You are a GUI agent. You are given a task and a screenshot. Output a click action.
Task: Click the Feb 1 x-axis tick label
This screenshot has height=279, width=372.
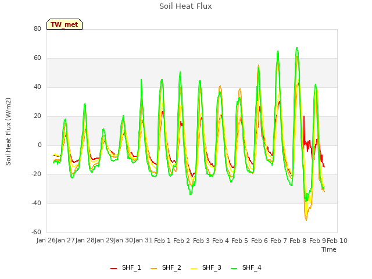tap(163, 241)
